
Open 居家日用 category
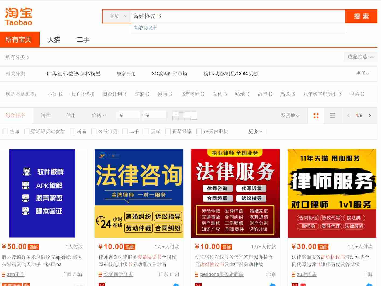126,74
